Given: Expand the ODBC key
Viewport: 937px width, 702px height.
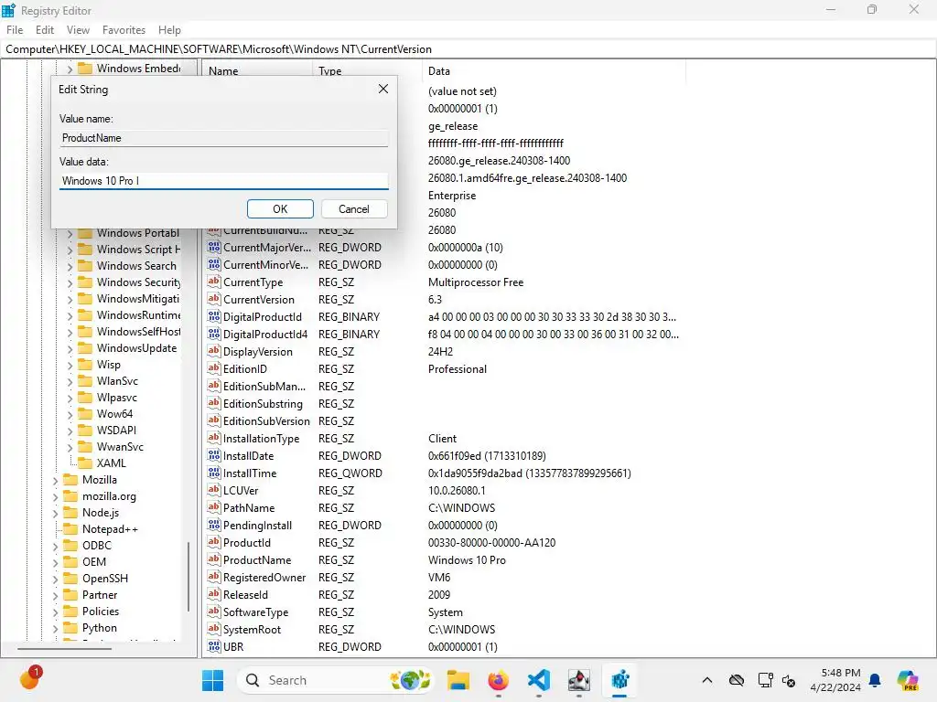Looking at the screenshot, I should 56,546.
